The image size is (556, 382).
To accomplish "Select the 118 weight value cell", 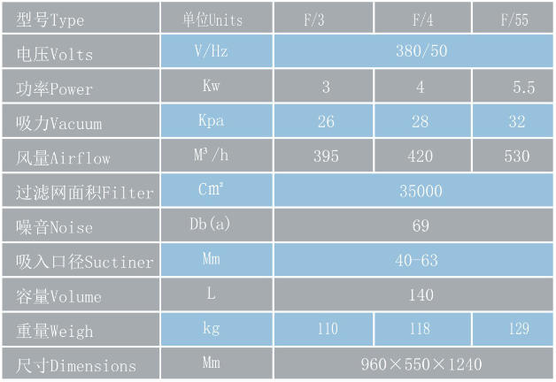I will pos(421,329).
